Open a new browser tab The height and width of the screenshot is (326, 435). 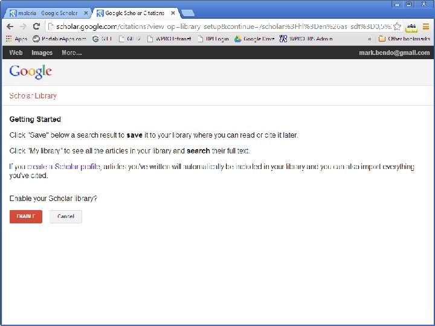(188, 13)
